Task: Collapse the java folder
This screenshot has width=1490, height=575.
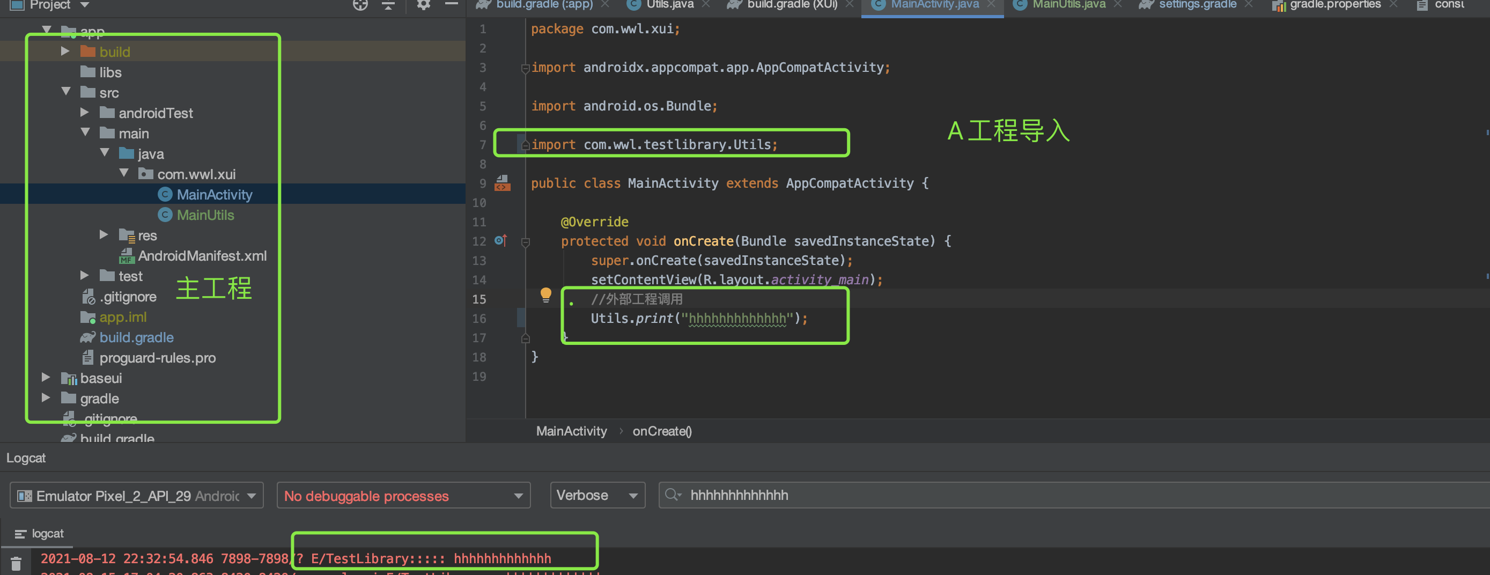Action: point(104,153)
